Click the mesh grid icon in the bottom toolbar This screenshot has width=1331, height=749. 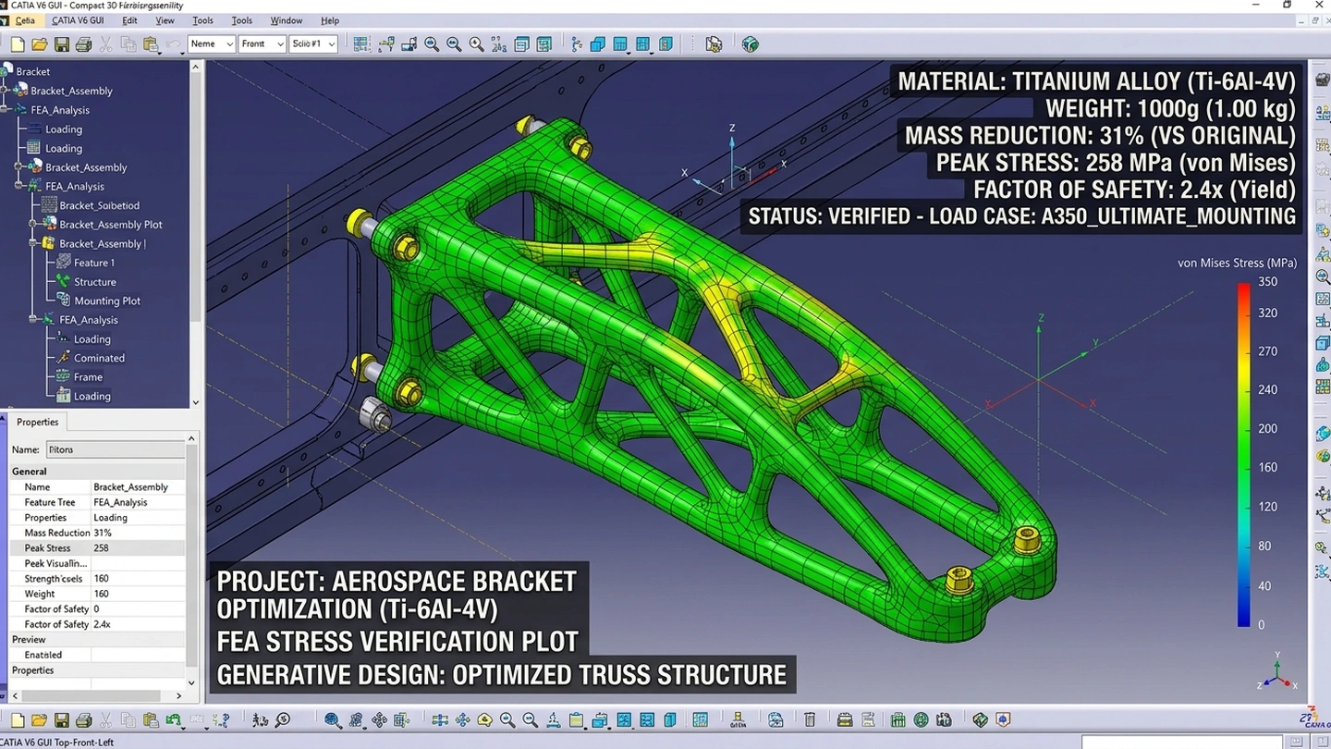point(700,719)
